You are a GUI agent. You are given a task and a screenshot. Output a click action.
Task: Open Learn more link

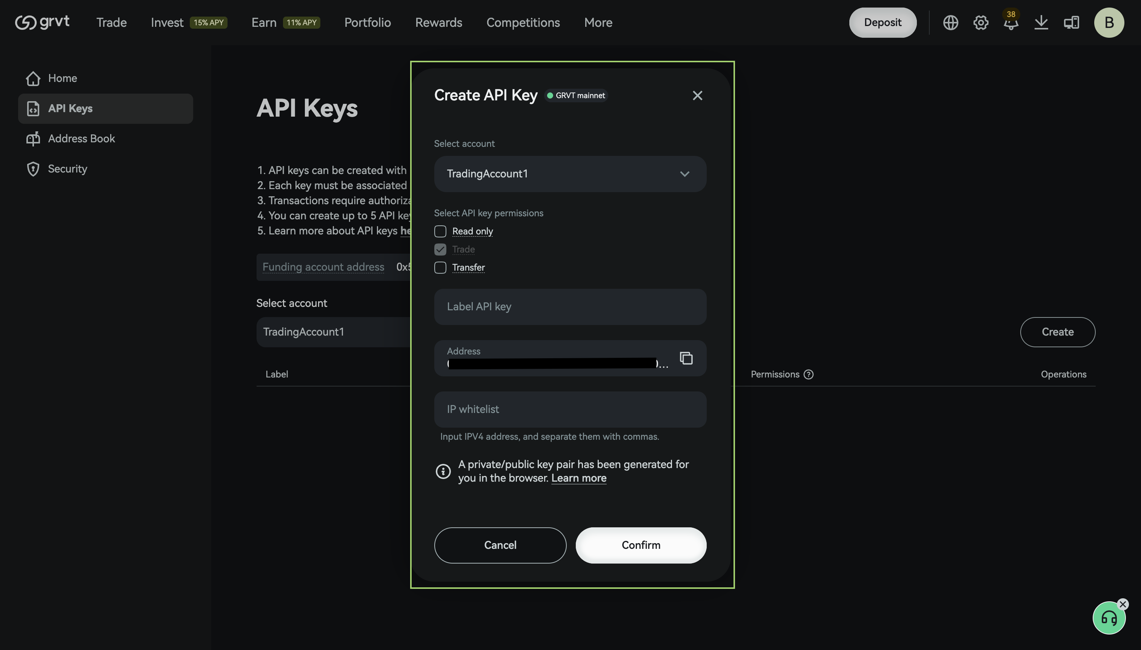578,478
